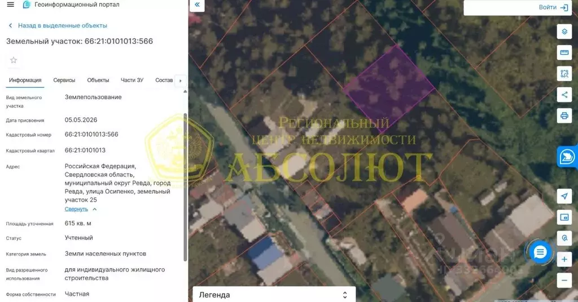Viewport: 578px width, 302px height.
Task: Select the ruler measurement tool
Action: pyautogui.click(x=564, y=52)
